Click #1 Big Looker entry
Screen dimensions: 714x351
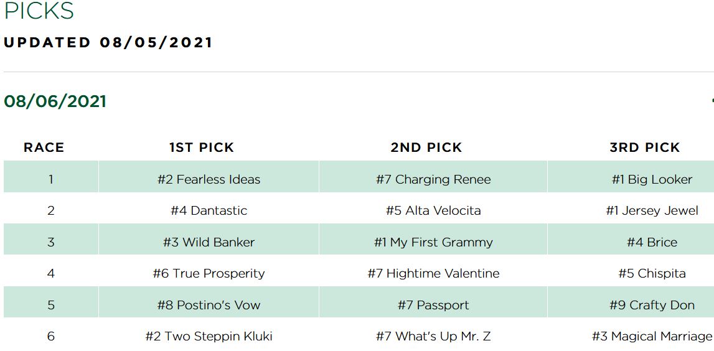tap(652, 179)
